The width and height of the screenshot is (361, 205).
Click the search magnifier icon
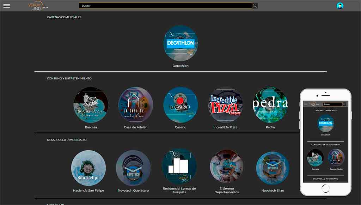tap(255, 6)
